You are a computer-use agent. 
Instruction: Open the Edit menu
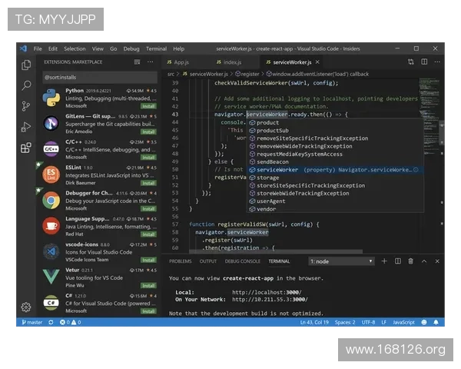tap(52, 49)
